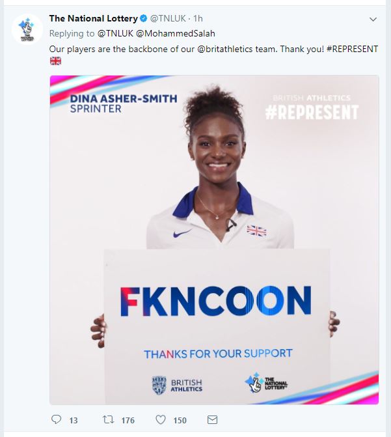Open The National Lottery account name
This screenshot has height=437, width=391.
94,18
